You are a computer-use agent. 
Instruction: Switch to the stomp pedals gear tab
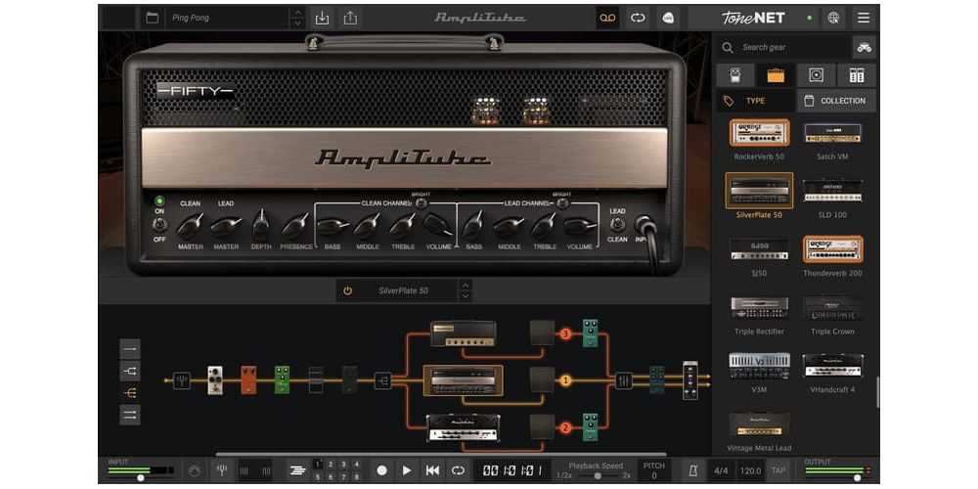pyautogui.click(x=734, y=75)
